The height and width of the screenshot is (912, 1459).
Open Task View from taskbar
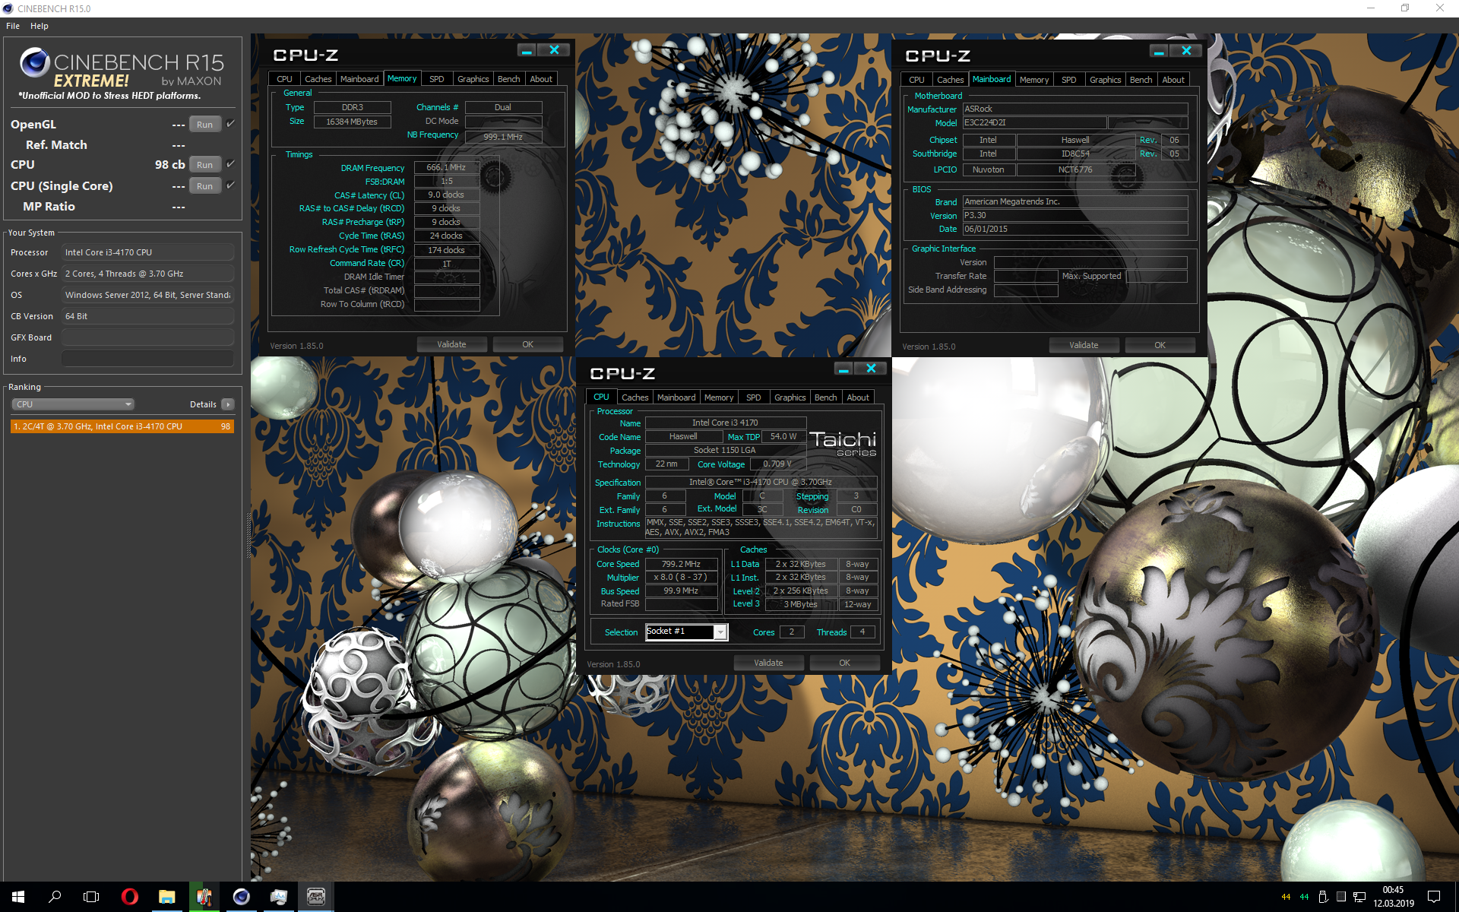[91, 897]
